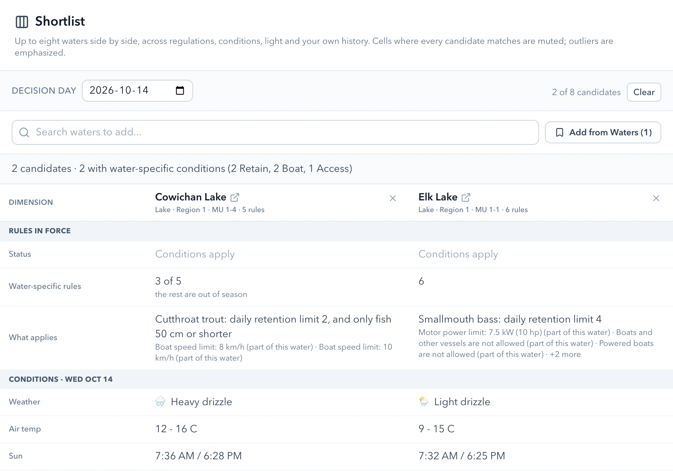The height and width of the screenshot is (471, 673).
Task: Clear all shortlist candidates
Action: (644, 92)
